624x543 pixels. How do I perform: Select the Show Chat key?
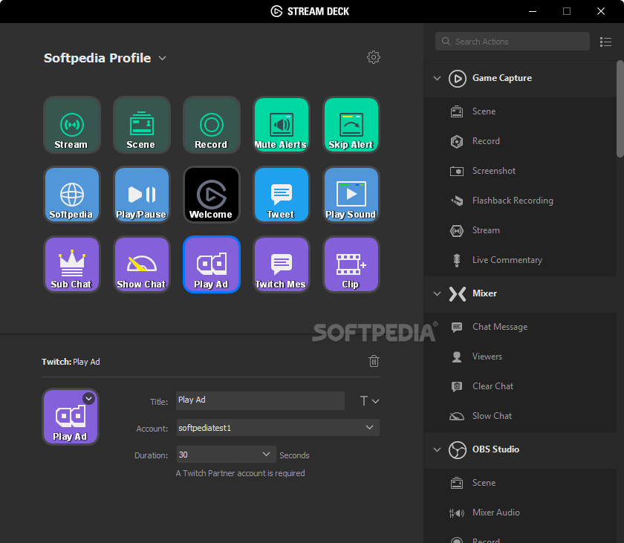142,264
